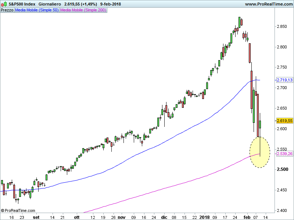294x220 pixels.
Task: Click the 2.600 price axis label
Action: click(282, 129)
